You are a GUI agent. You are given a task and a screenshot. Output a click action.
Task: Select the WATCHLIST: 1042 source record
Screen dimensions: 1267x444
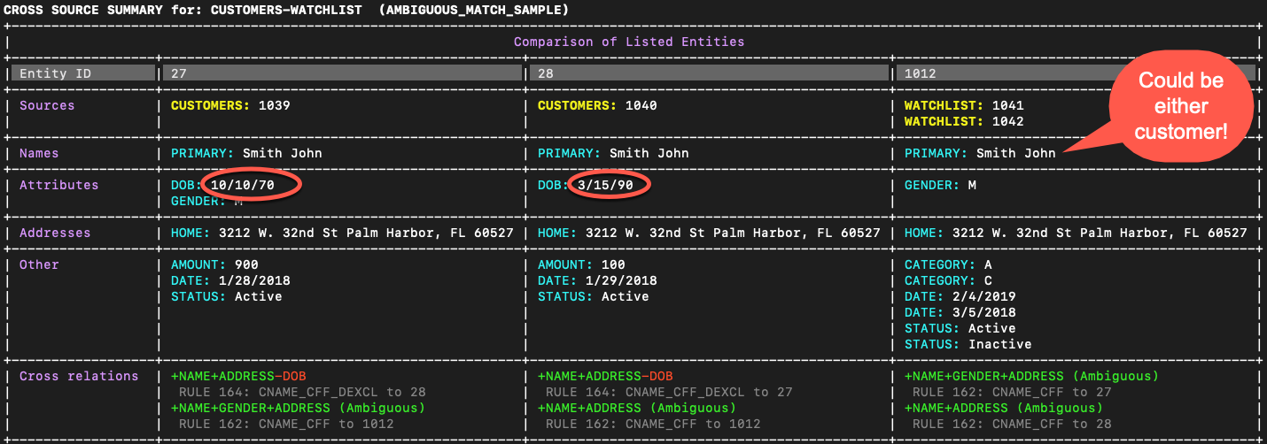click(x=964, y=121)
